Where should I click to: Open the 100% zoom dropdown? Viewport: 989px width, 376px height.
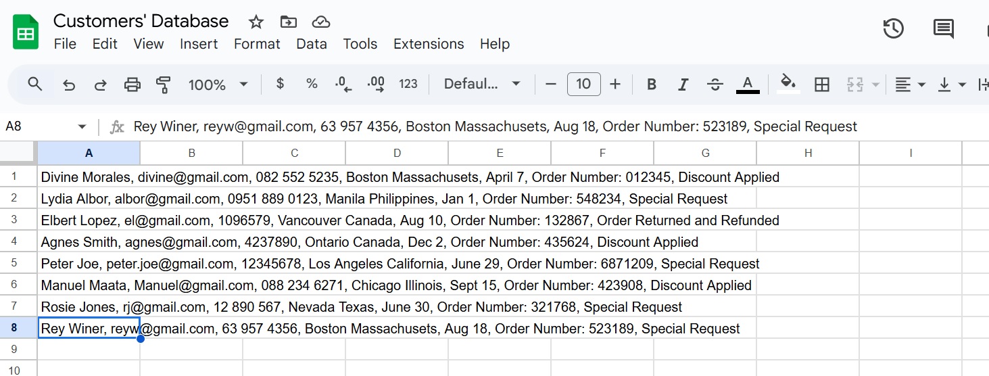[x=218, y=85]
